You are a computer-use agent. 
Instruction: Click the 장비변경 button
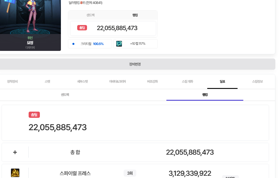coord(135,64)
